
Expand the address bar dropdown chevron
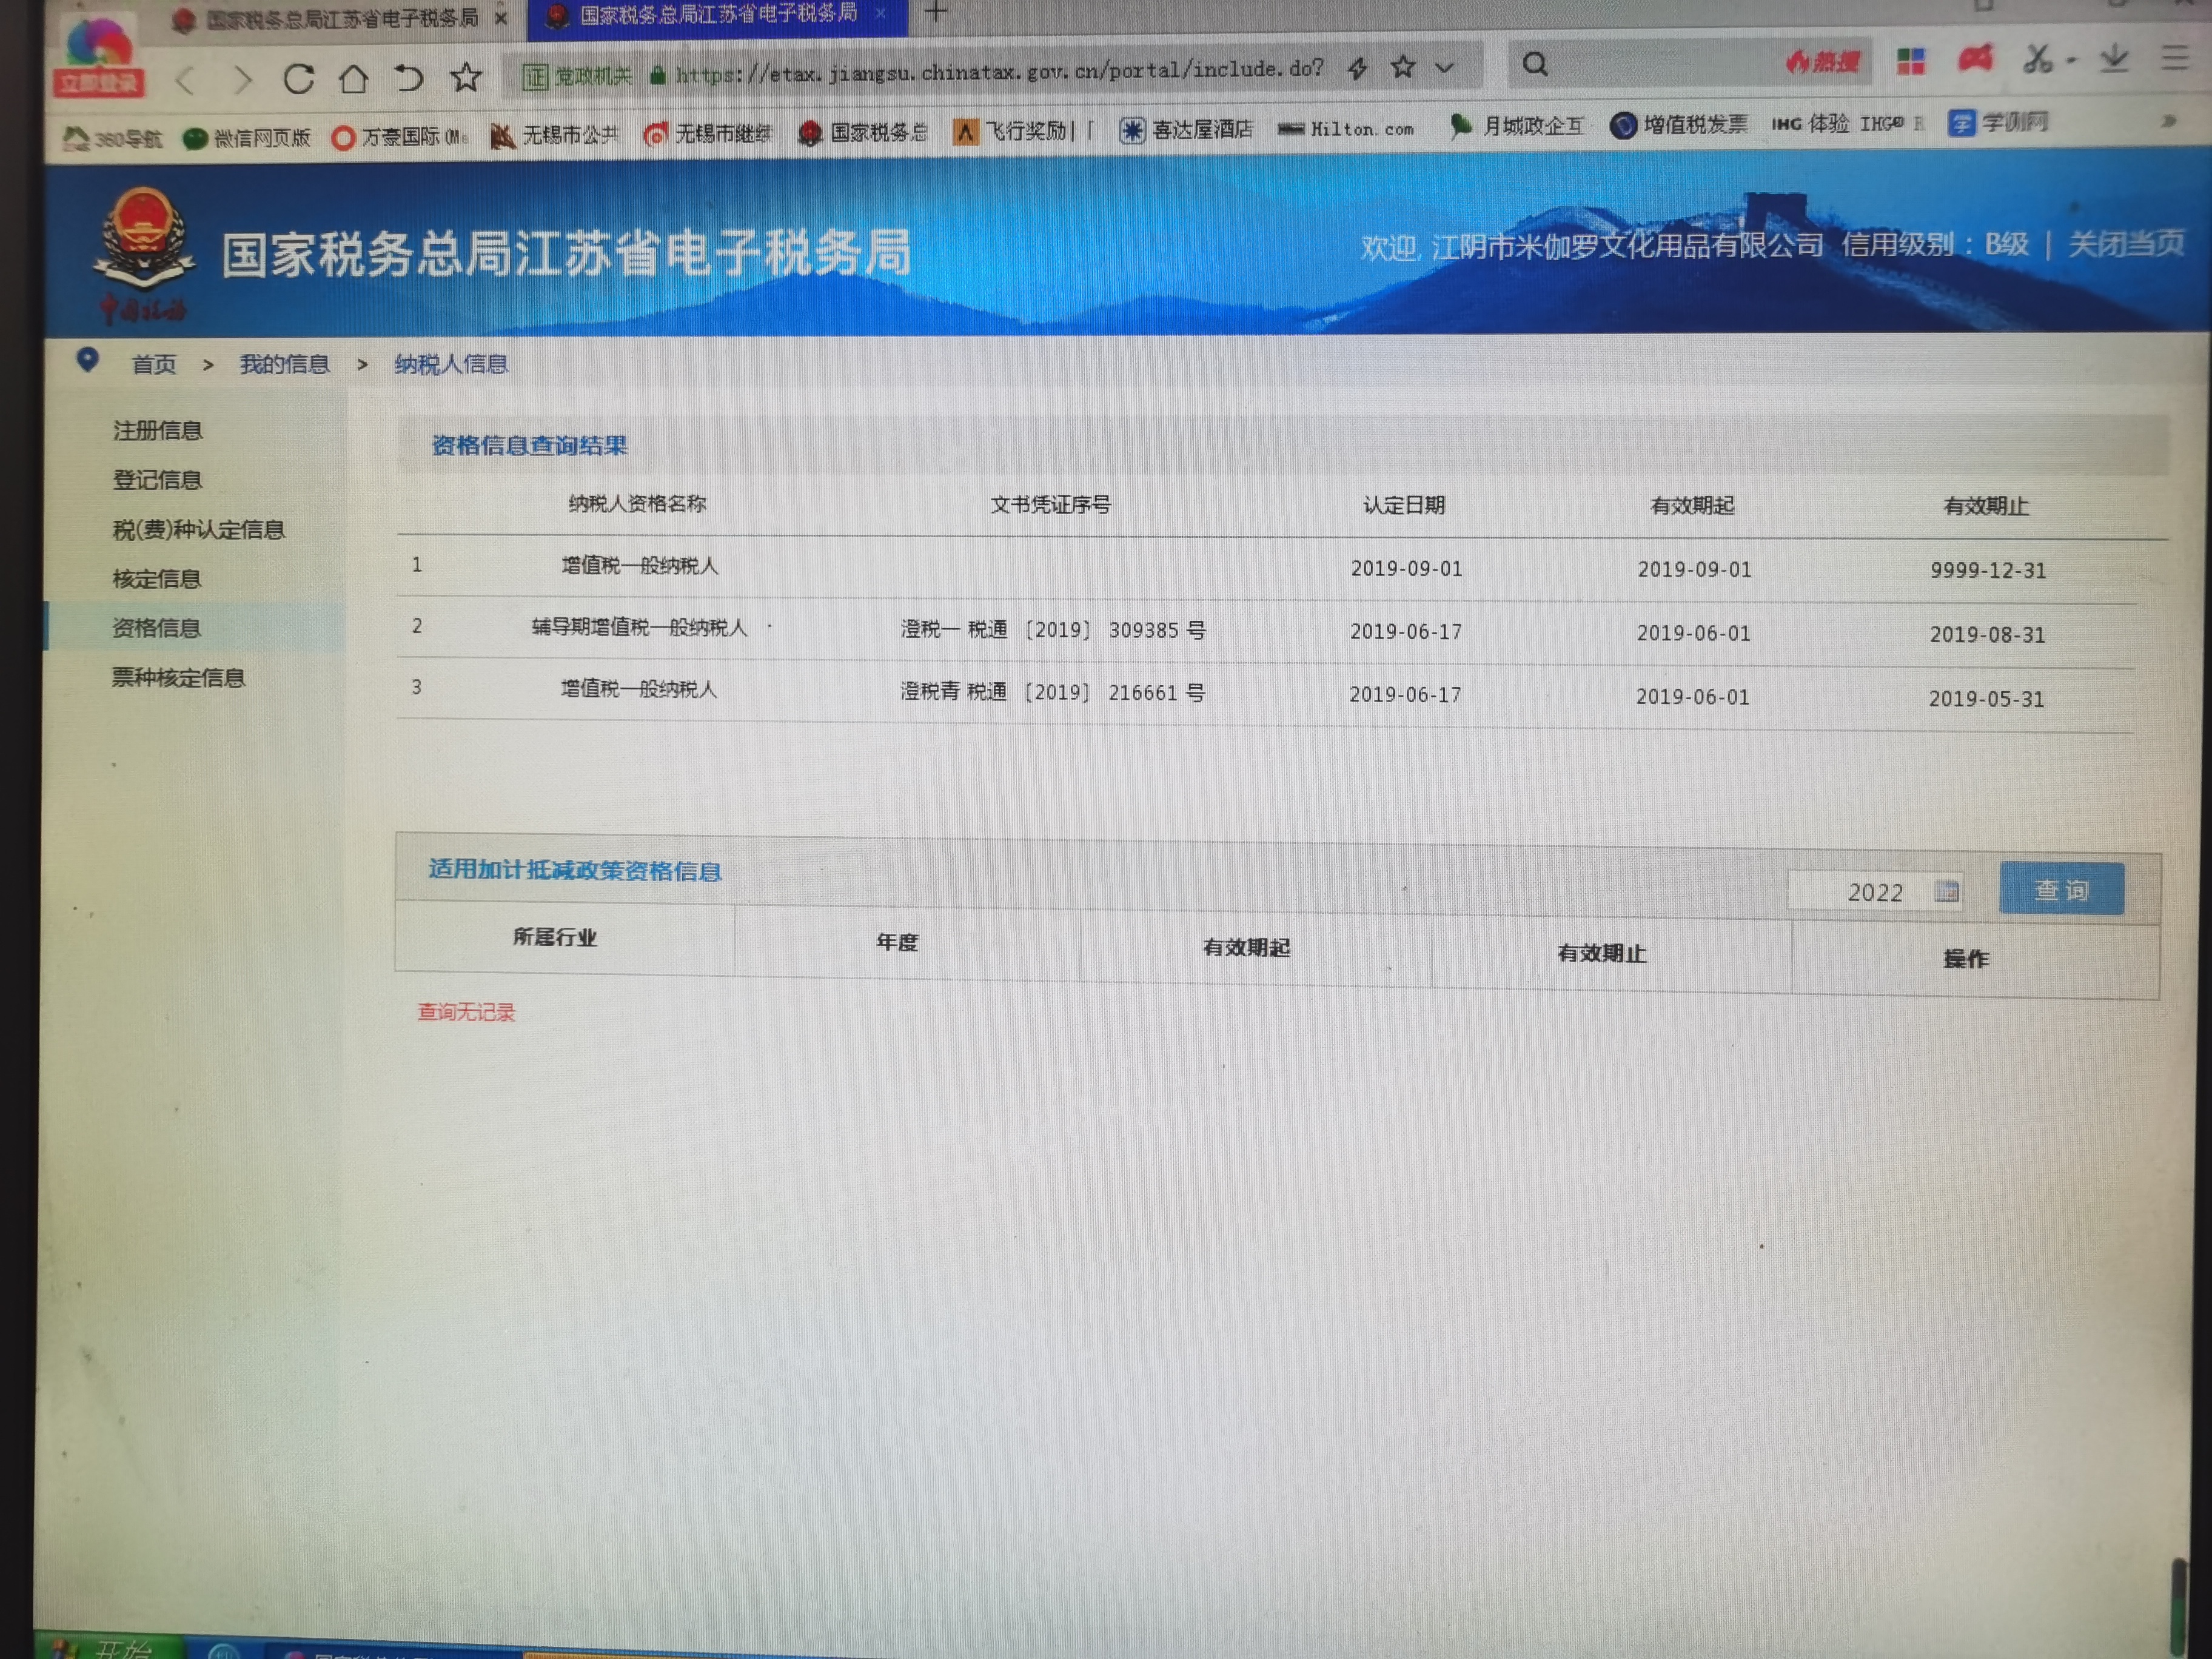(x=1444, y=68)
